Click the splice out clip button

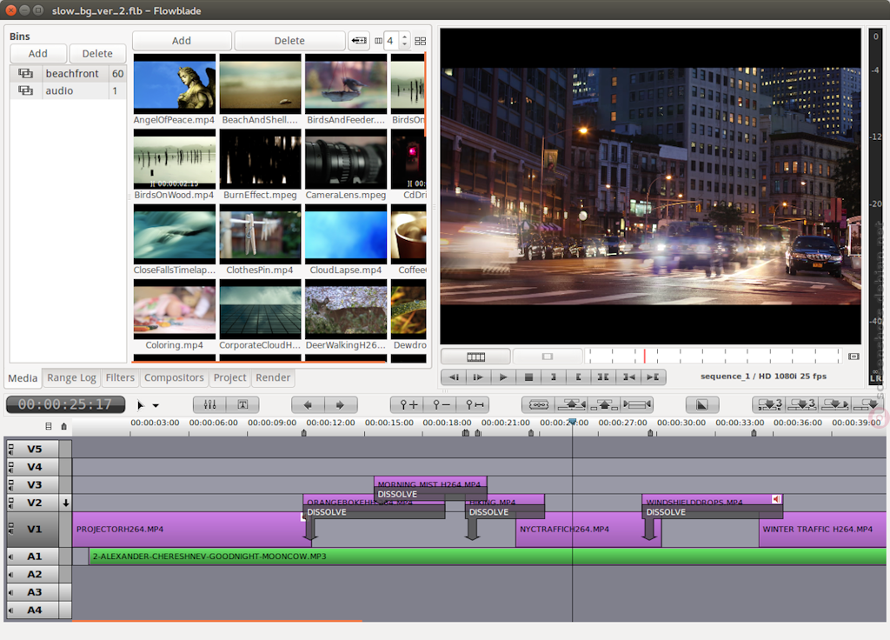572,404
